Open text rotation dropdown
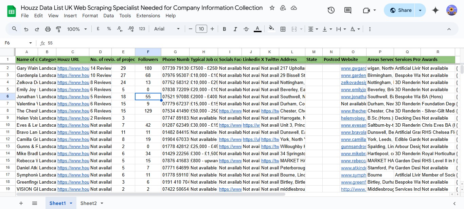 coord(355,29)
